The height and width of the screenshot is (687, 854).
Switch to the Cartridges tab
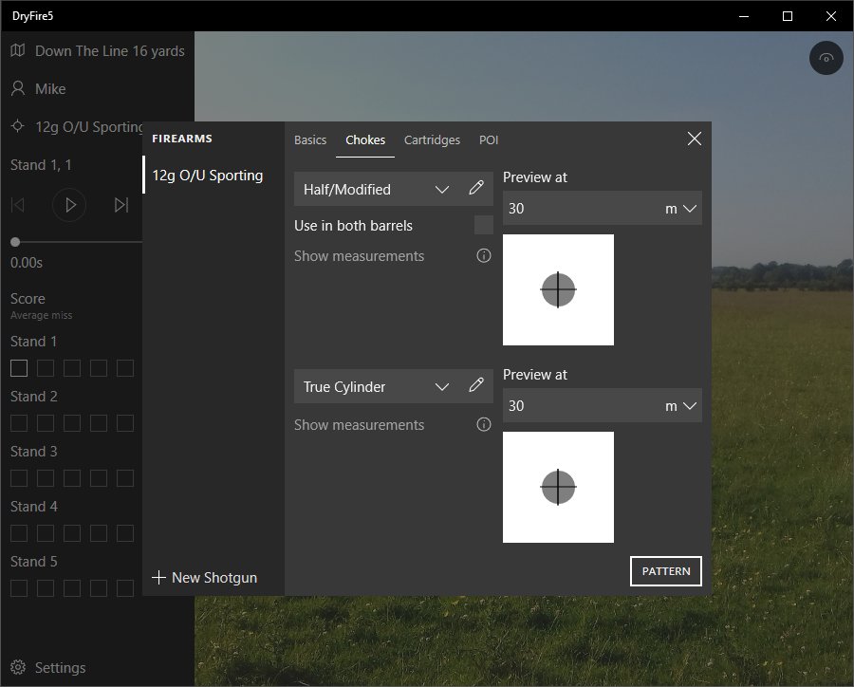tap(432, 139)
